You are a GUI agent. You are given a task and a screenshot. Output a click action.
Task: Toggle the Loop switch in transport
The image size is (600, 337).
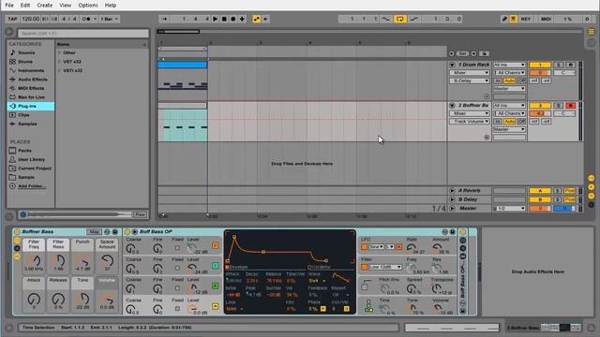(400, 19)
